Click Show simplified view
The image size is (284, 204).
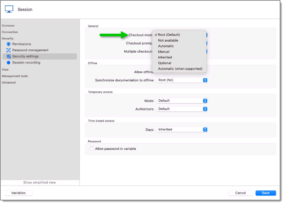click(x=39, y=182)
